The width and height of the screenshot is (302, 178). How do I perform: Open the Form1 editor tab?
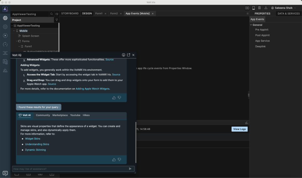[99, 13]
